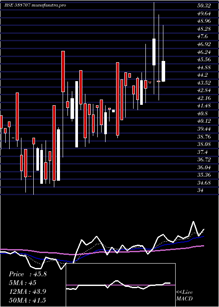This screenshot has height=307, width=219.
Task: Click the '5MA : 45' readout
Action: (x=23, y=283)
